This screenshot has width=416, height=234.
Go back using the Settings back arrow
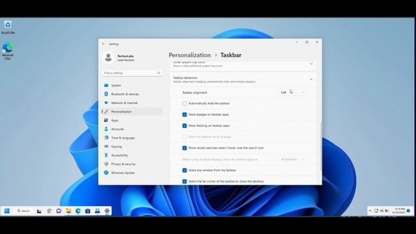click(x=103, y=44)
